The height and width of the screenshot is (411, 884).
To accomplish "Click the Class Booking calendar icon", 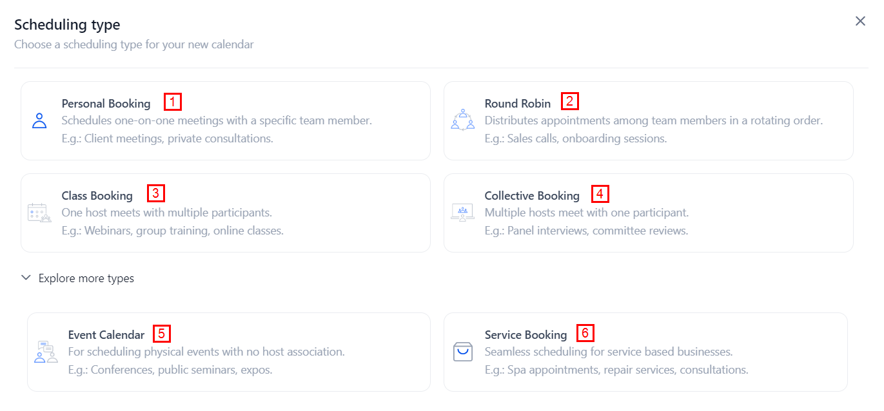I will (x=39, y=213).
